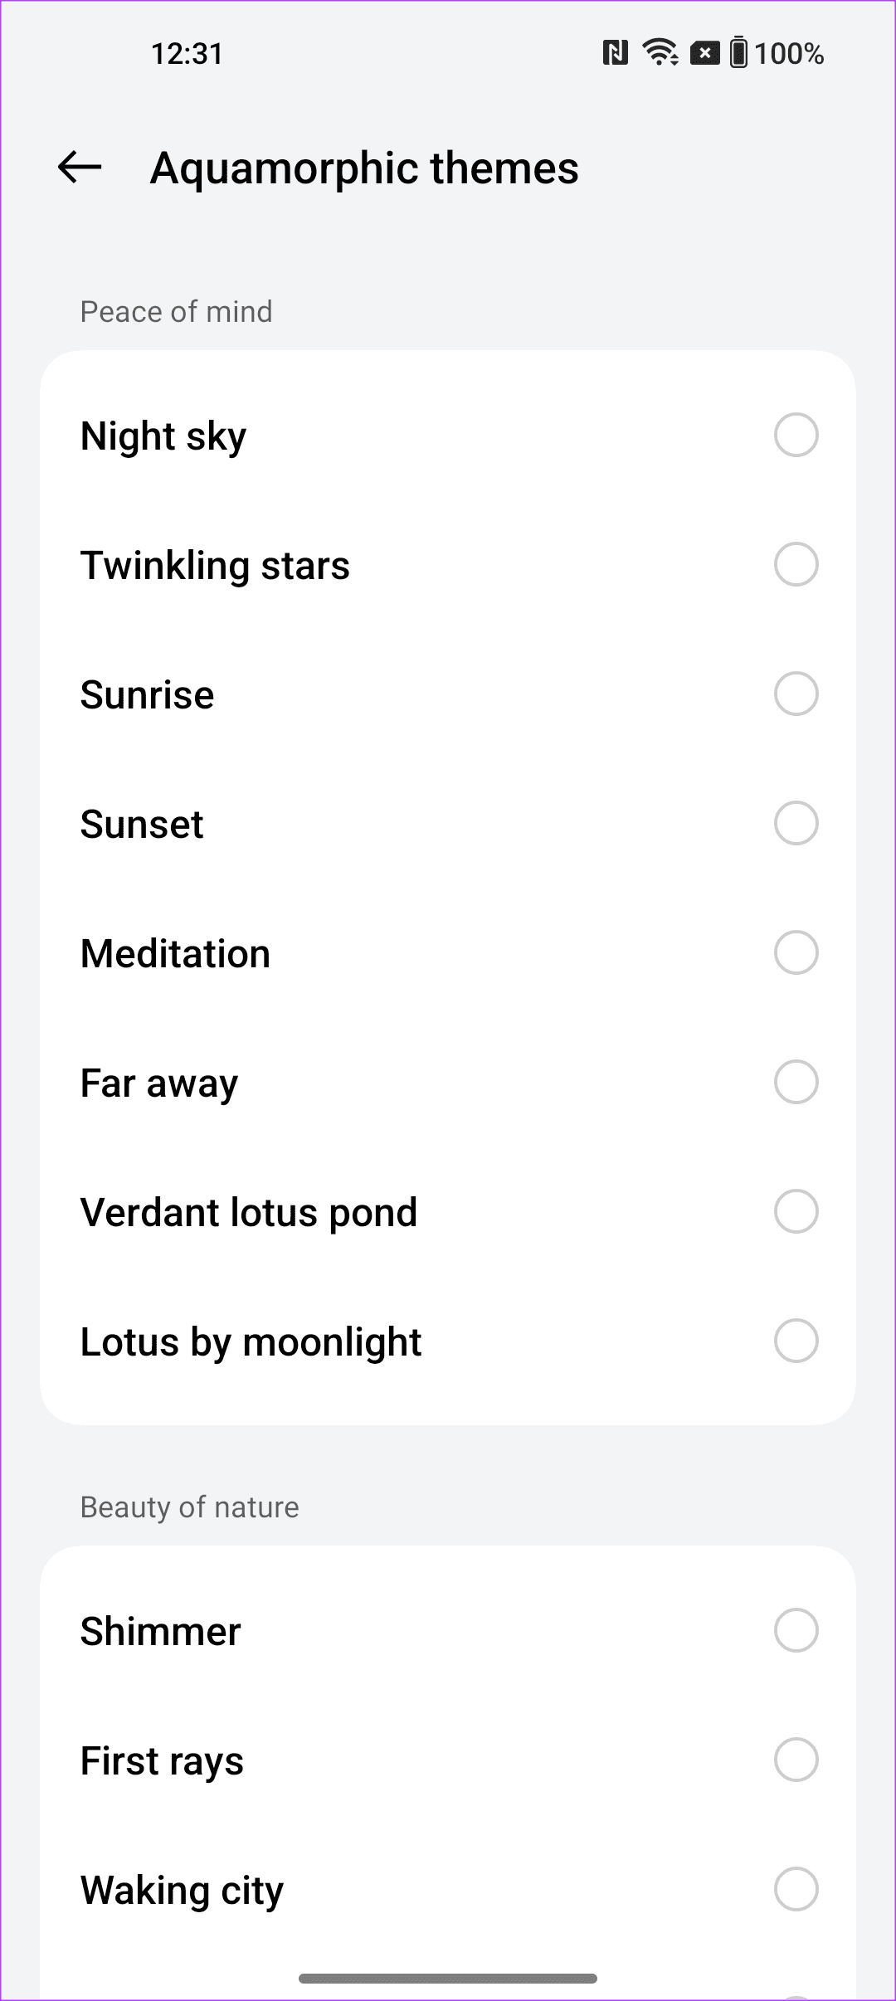Tap the Beauty of nature section header
The height and width of the screenshot is (2001, 896).
tap(189, 1507)
